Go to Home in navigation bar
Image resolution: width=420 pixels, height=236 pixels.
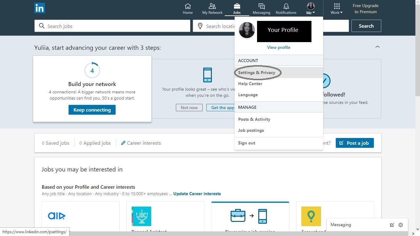188,9
